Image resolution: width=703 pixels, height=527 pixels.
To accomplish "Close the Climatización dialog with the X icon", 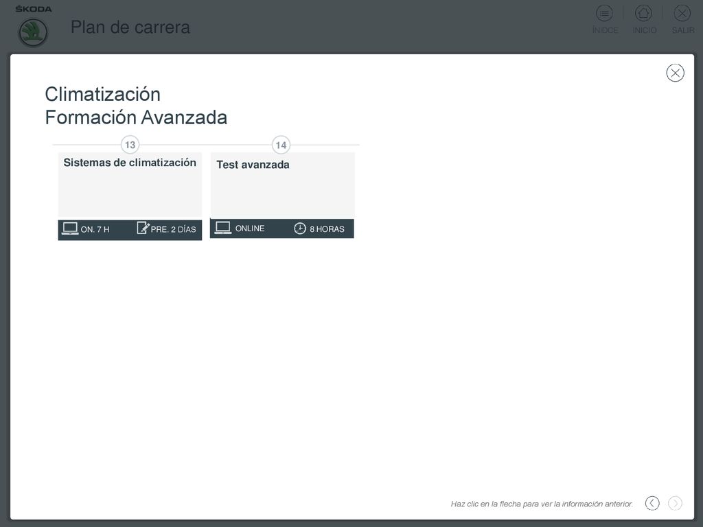I will point(675,73).
